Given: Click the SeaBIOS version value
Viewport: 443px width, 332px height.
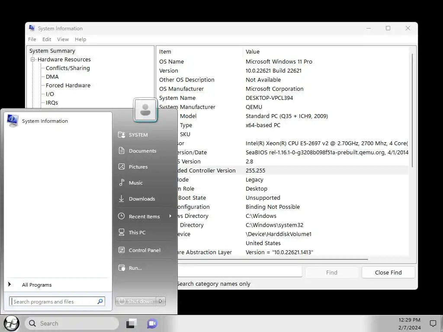Looking at the screenshot, I should 327,153.
